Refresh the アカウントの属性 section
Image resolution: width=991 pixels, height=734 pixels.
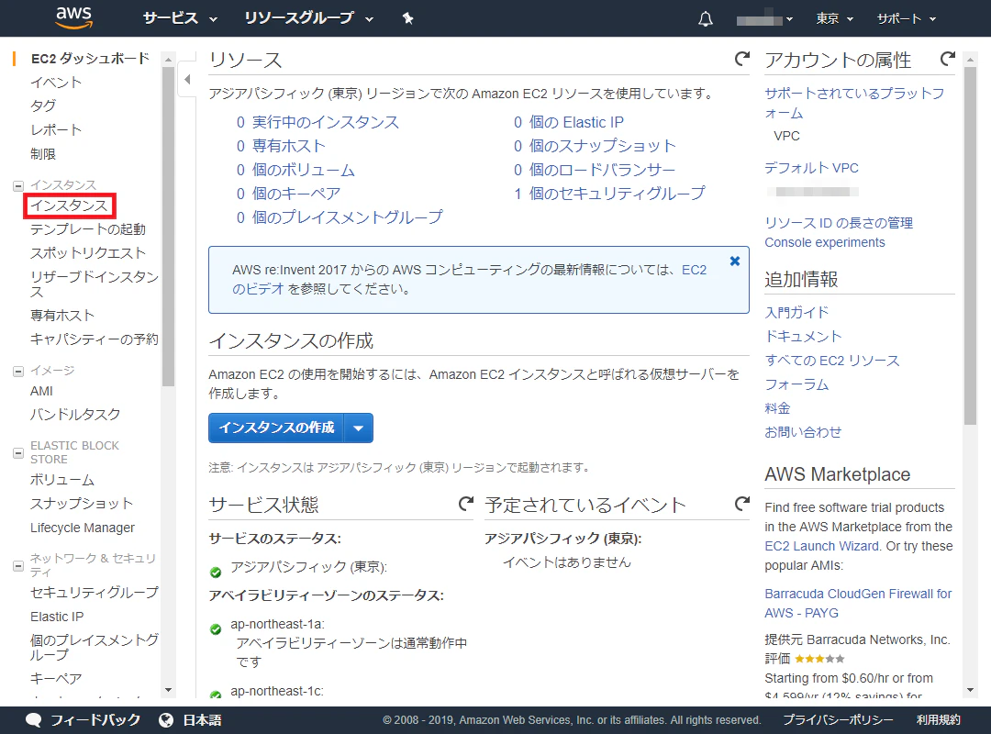(x=947, y=59)
